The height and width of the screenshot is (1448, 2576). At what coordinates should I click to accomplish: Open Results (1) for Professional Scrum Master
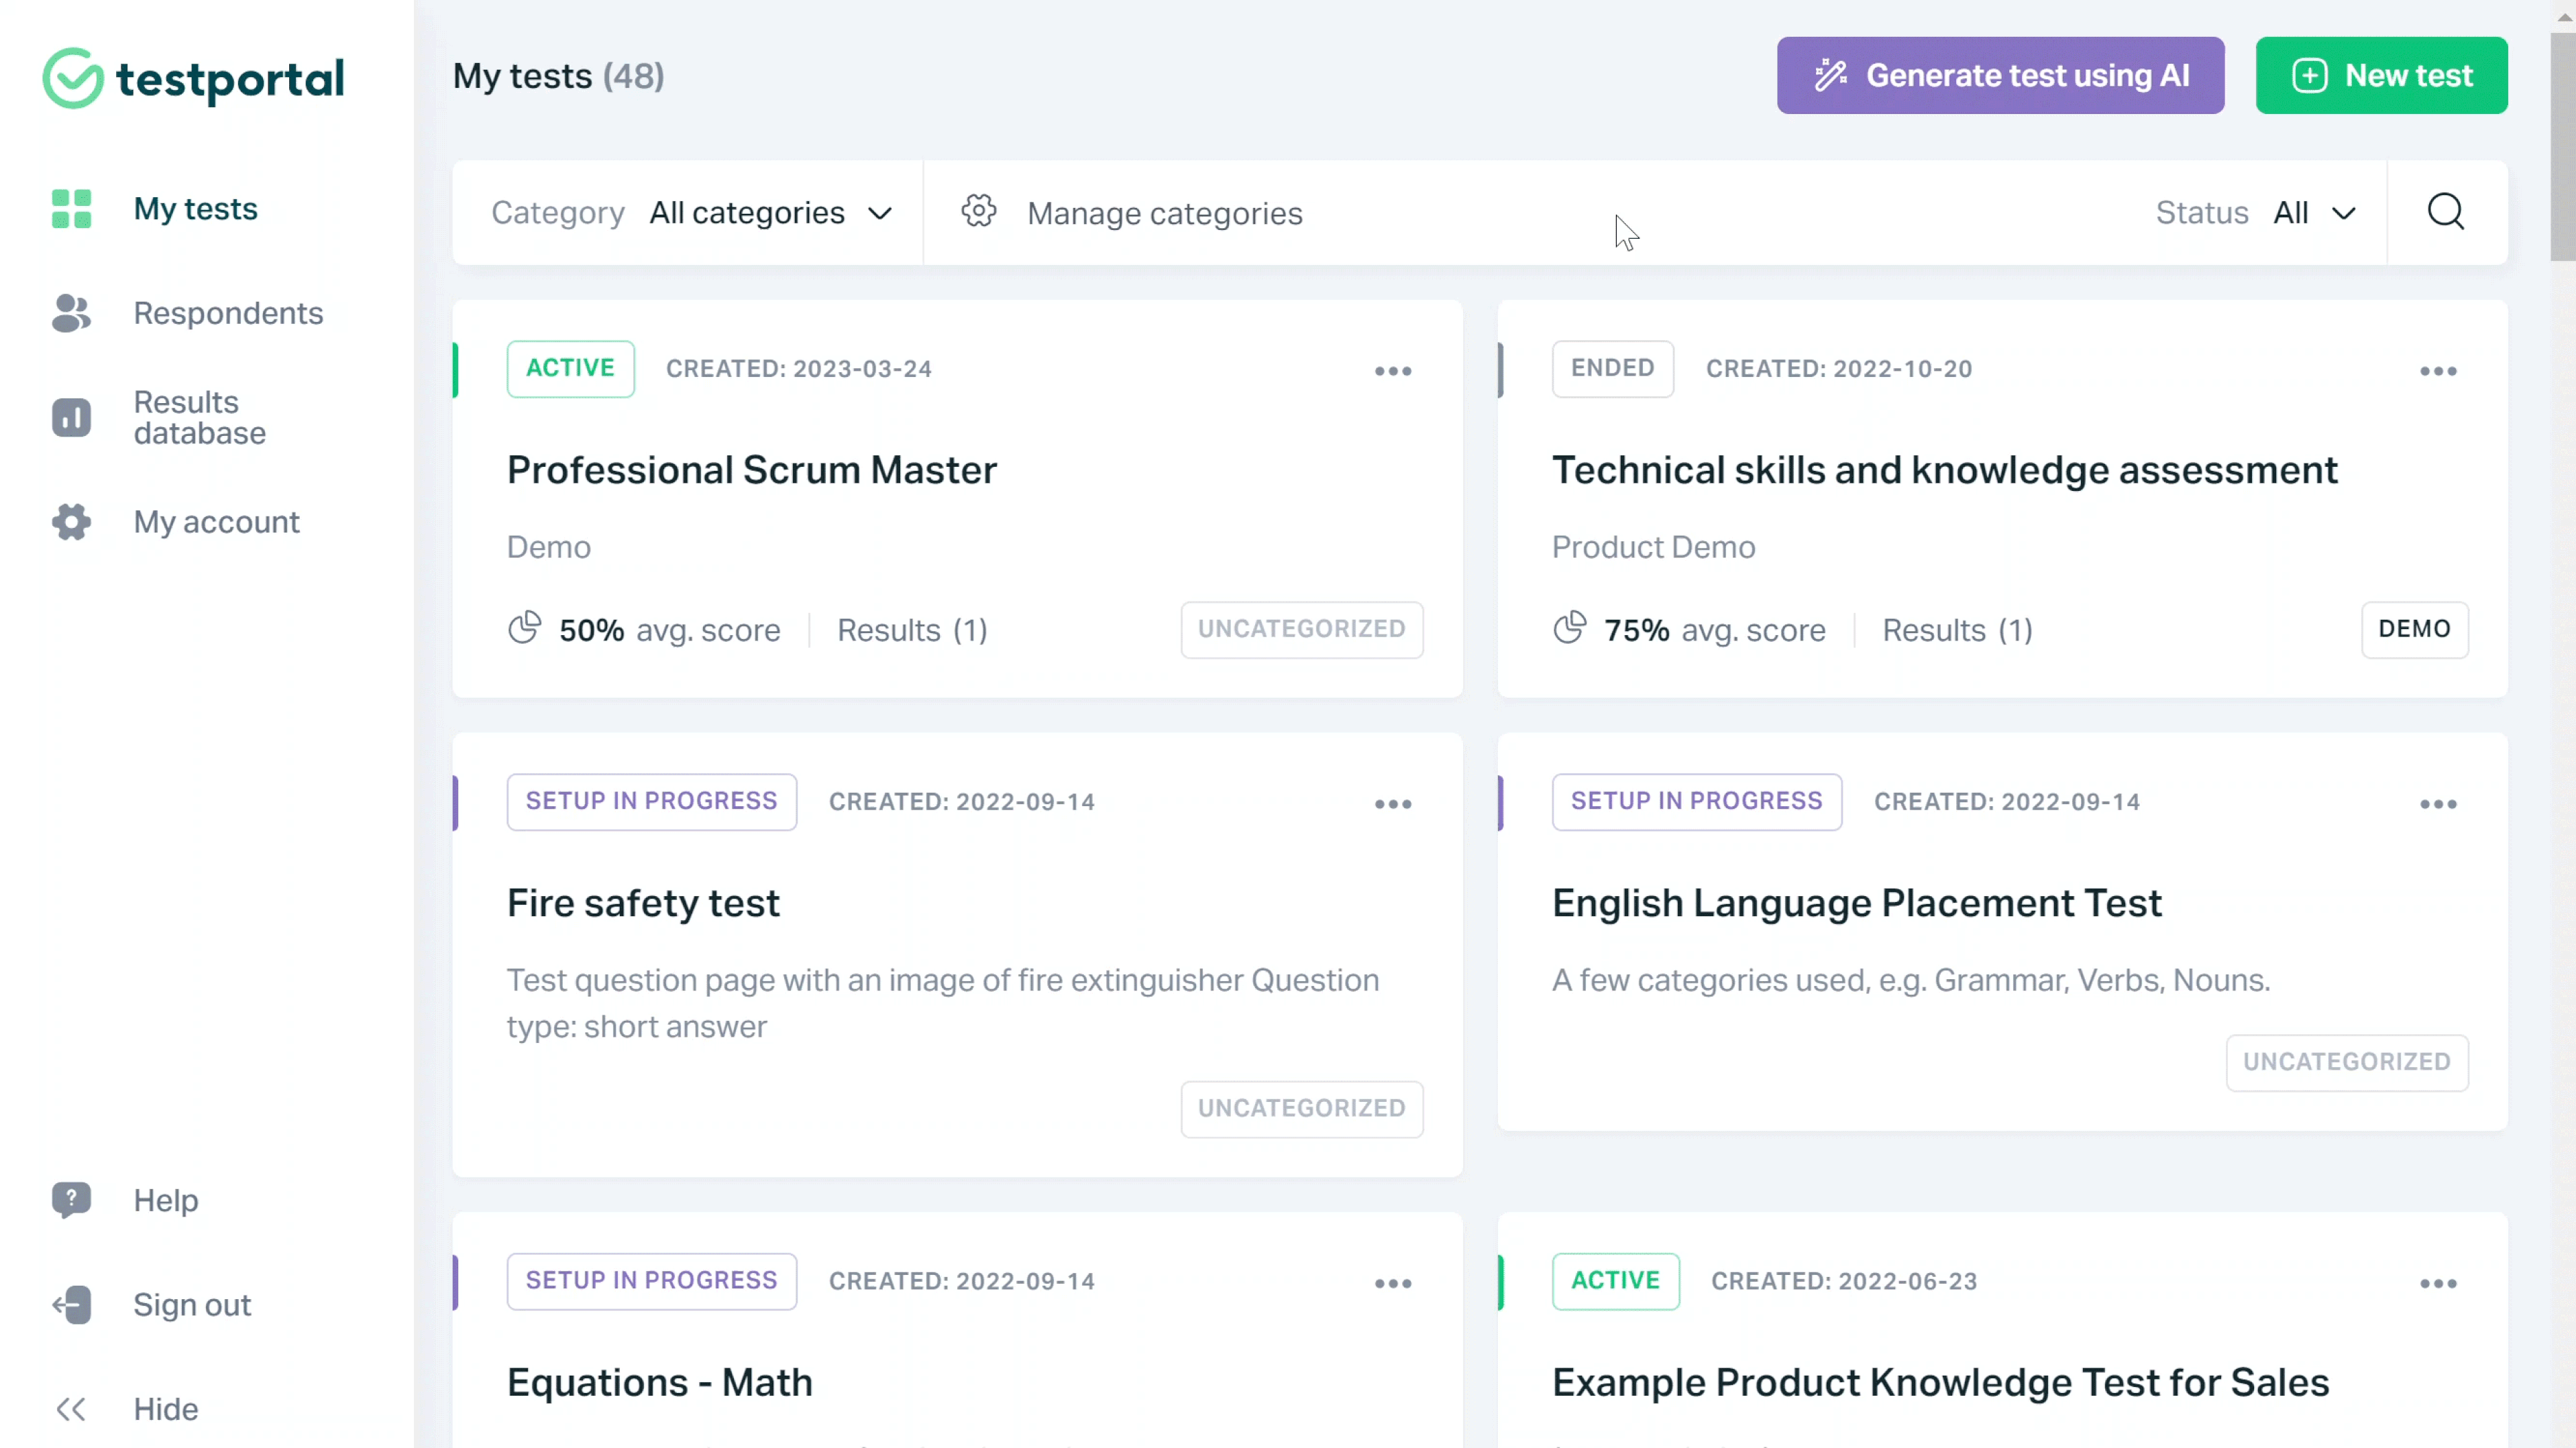(911, 630)
